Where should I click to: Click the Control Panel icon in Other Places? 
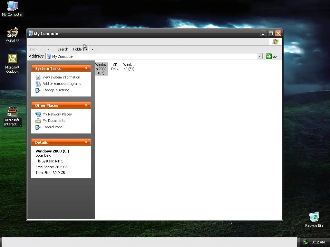click(38, 127)
